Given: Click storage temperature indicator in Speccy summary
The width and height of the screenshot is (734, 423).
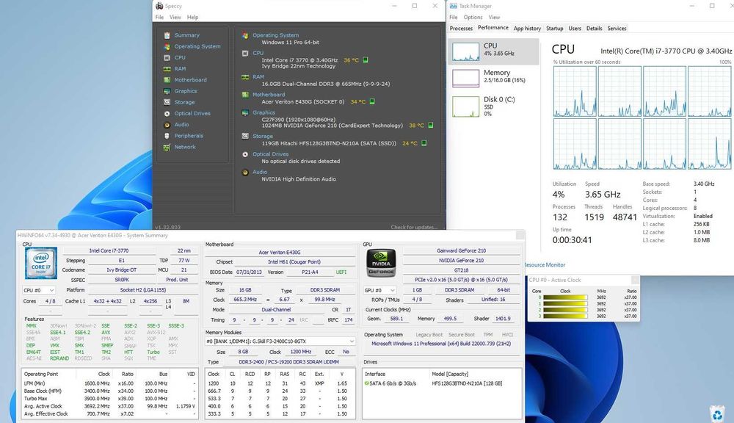Looking at the screenshot, I should (x=424, y=143).
